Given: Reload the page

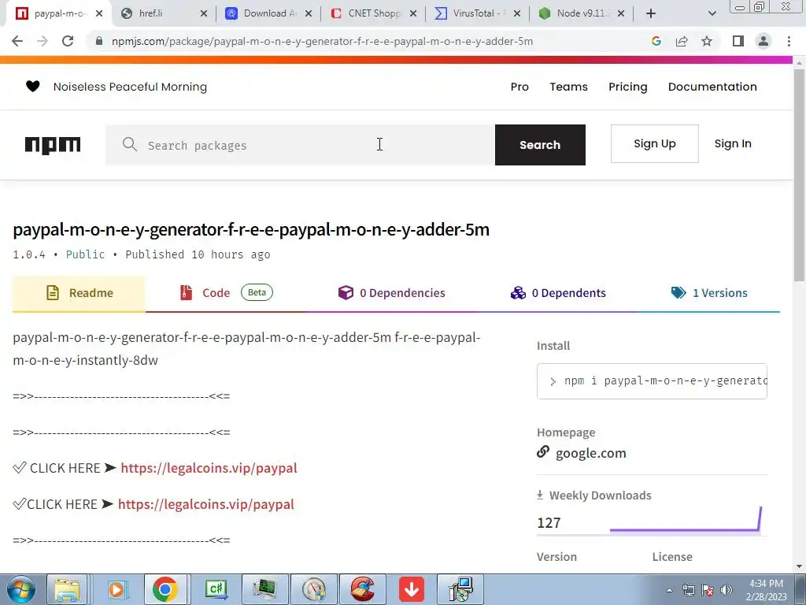Looking at the screenshot, I should pos(68,41).
